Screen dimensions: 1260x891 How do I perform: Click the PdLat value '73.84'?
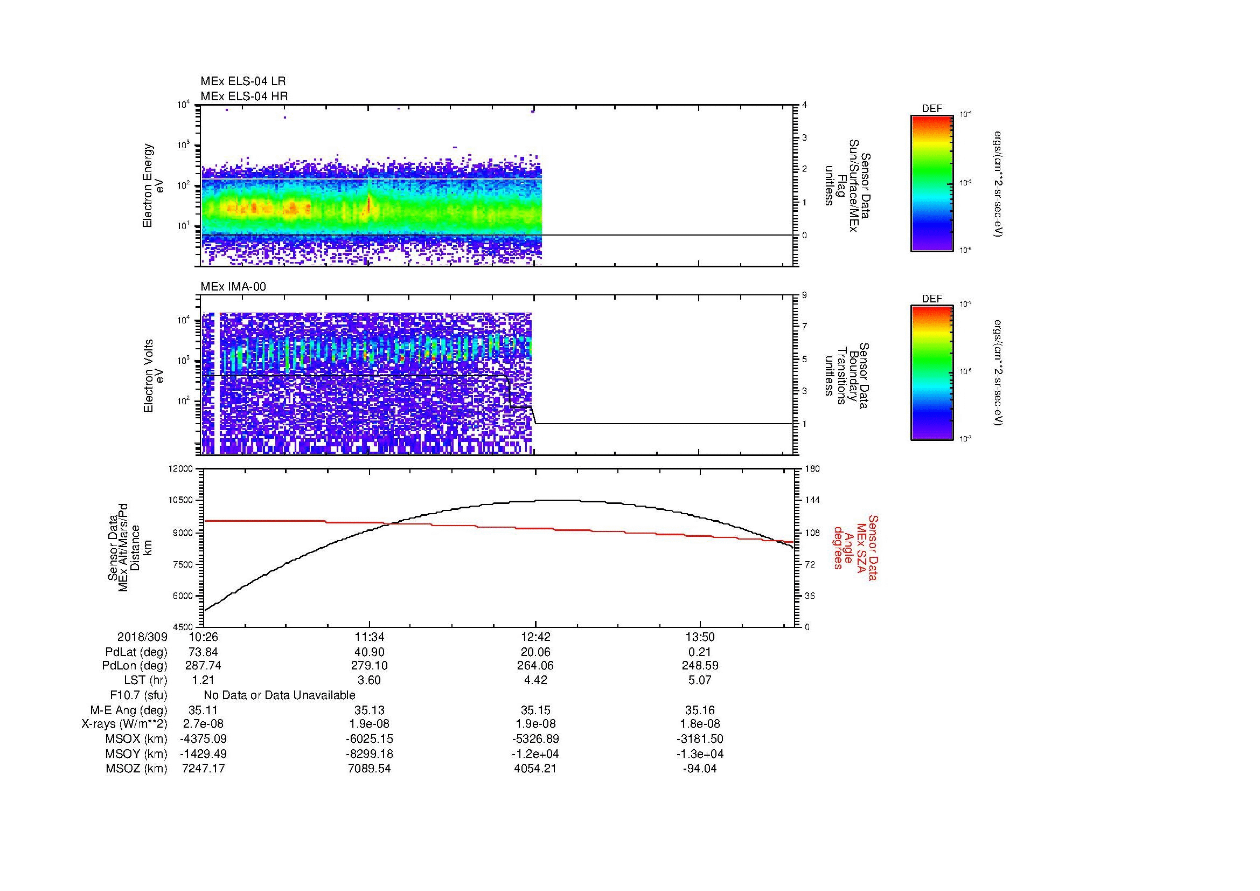pos(204,652)
